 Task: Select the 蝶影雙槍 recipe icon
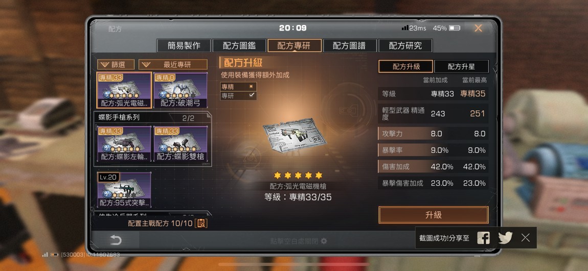181,144
